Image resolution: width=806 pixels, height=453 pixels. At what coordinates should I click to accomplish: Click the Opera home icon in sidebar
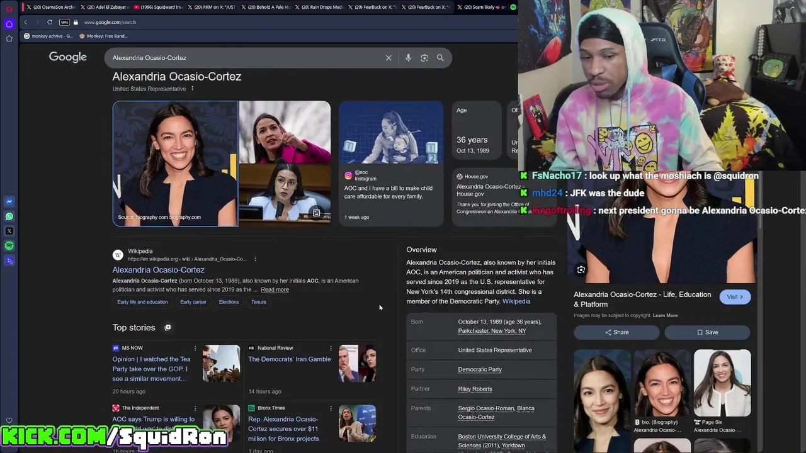[9, 24]
